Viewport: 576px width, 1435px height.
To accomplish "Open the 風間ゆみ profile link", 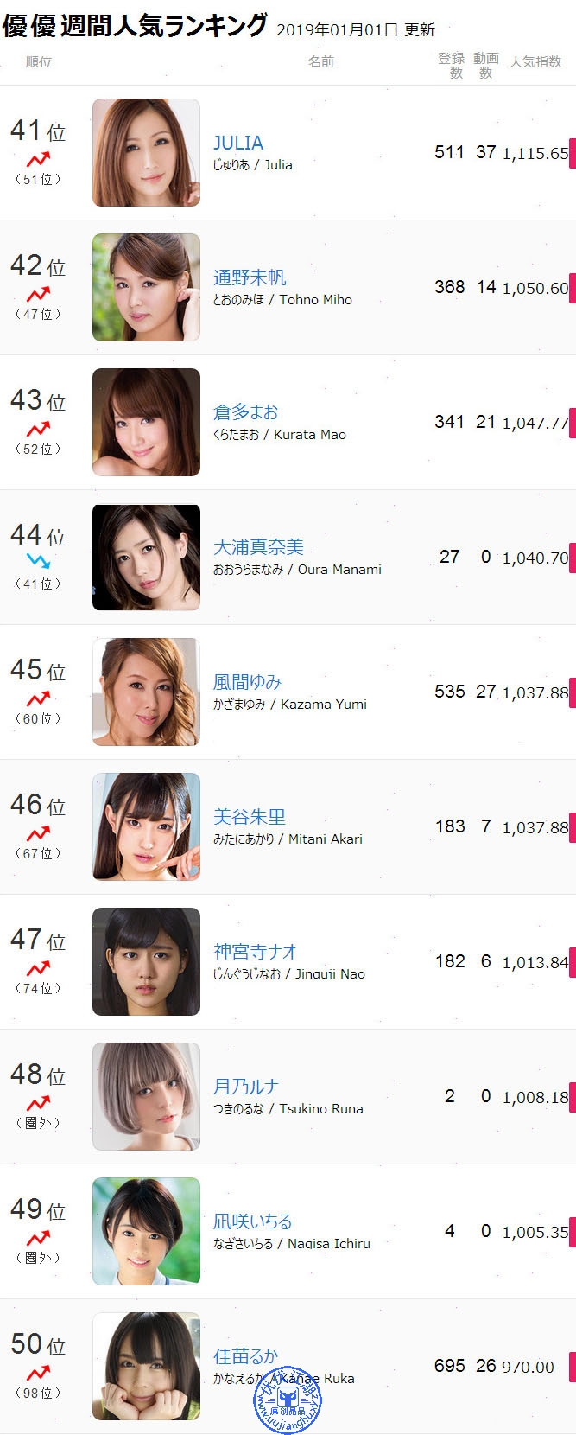I will pos(248,682).
